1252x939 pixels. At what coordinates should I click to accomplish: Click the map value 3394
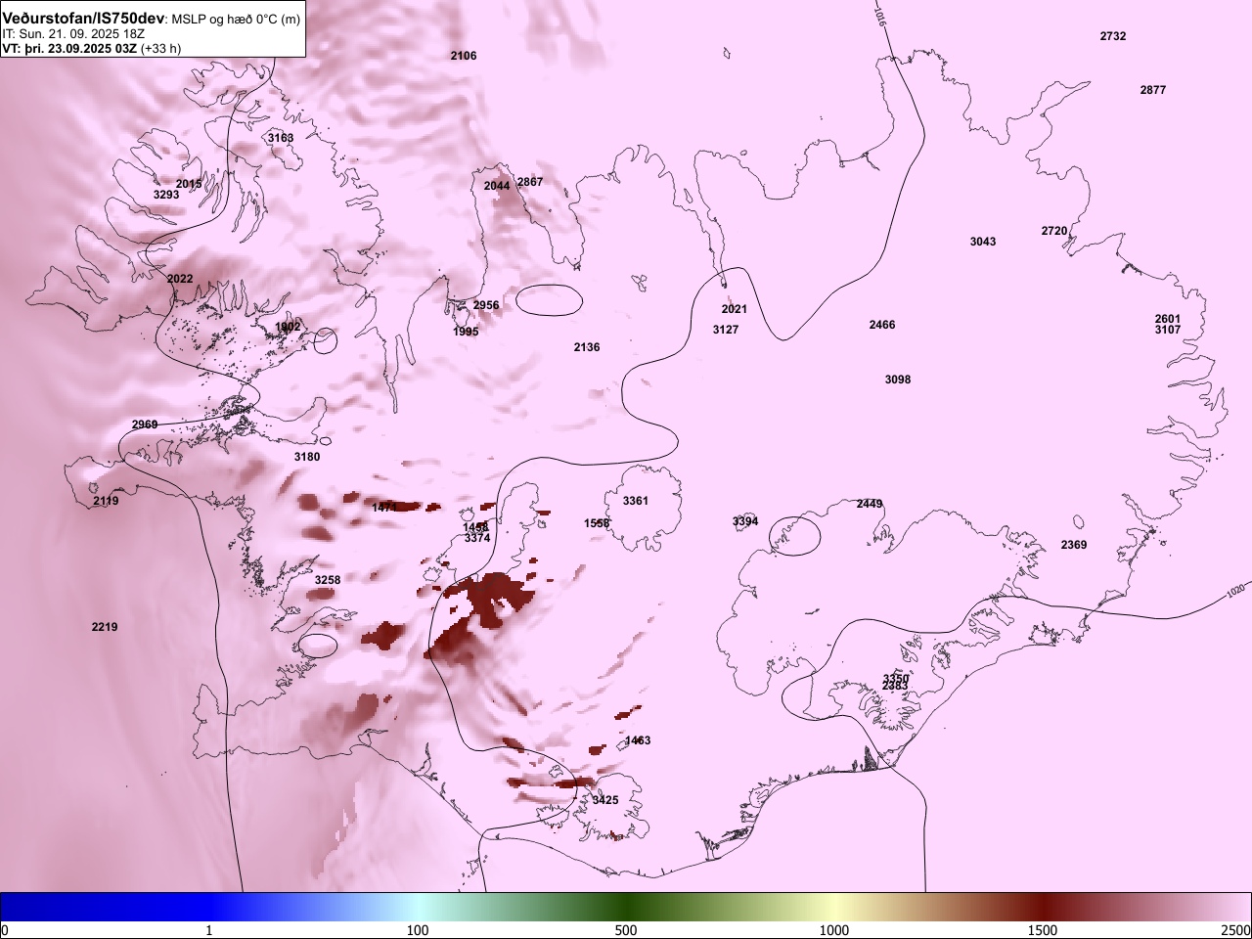[745, 521]
